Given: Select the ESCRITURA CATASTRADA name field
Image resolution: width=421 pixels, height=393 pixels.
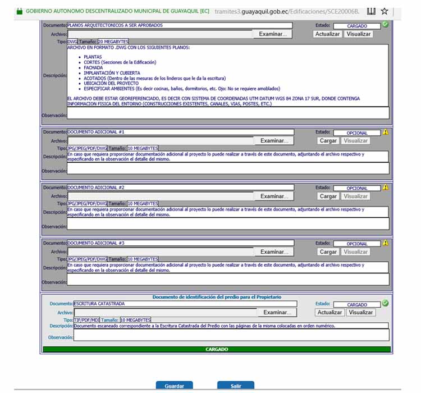Looking at the screenshot, I should pos(185,304).
